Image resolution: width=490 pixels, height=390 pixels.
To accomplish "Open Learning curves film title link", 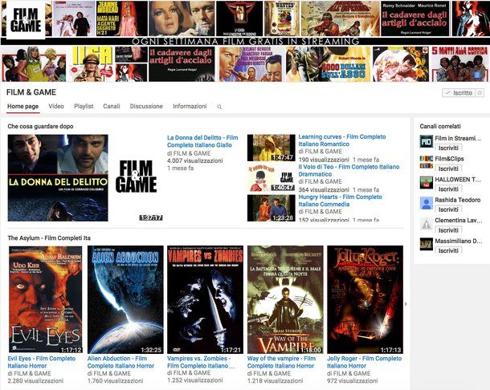I will tap(342, 140).
